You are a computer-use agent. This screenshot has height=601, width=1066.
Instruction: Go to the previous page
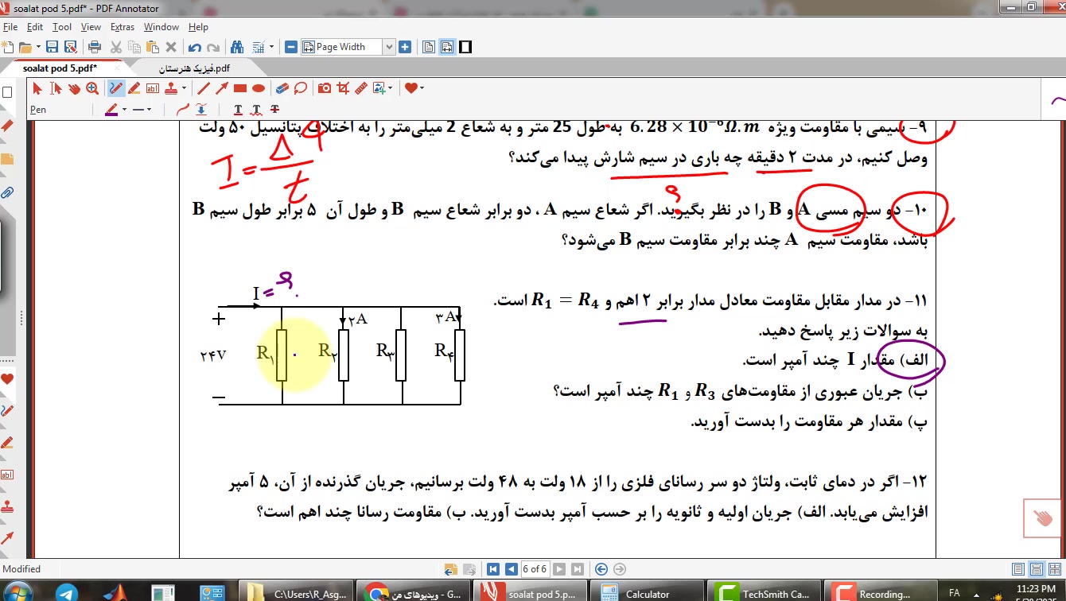[510, 569]
